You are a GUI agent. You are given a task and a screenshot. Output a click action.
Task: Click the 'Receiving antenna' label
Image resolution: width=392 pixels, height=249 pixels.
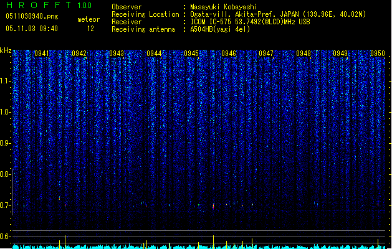point(143,29)
